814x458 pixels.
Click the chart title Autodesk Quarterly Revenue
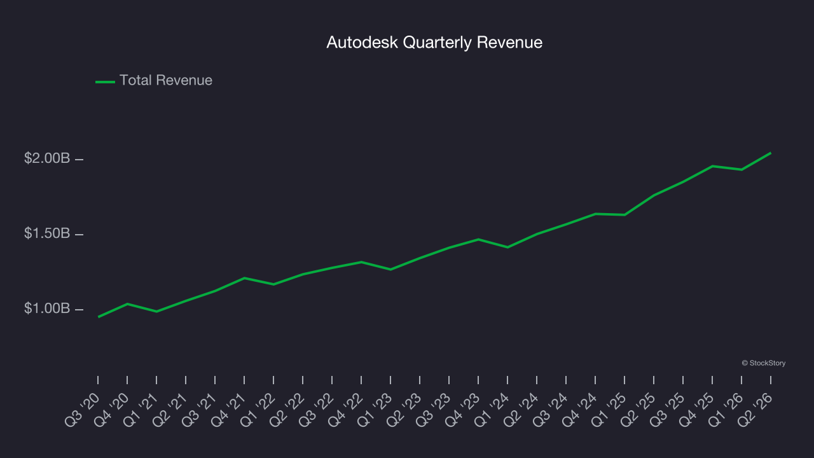(x=434, y=43)
